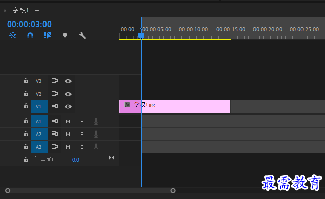Hide V1 track output eye

(x=68, y=106)
